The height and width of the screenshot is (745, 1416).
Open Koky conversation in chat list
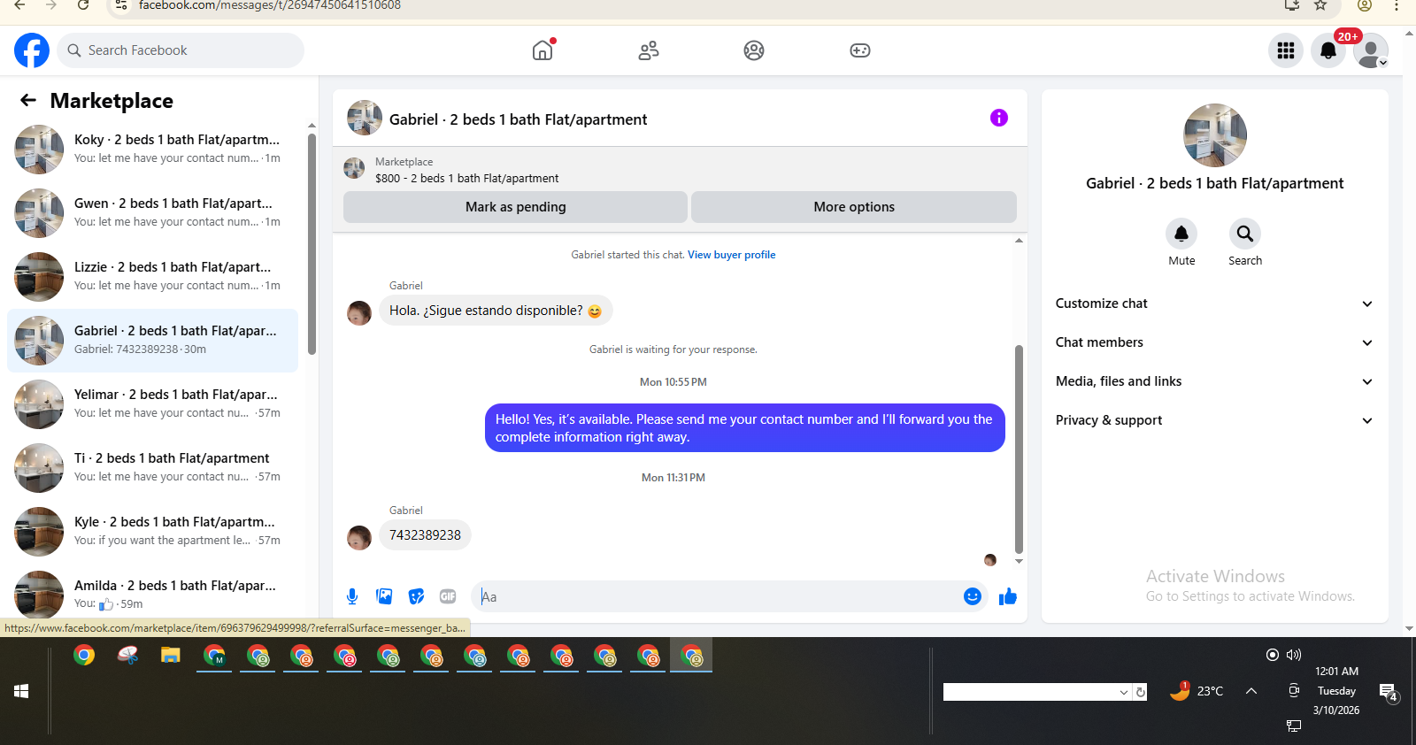[152, 150]
